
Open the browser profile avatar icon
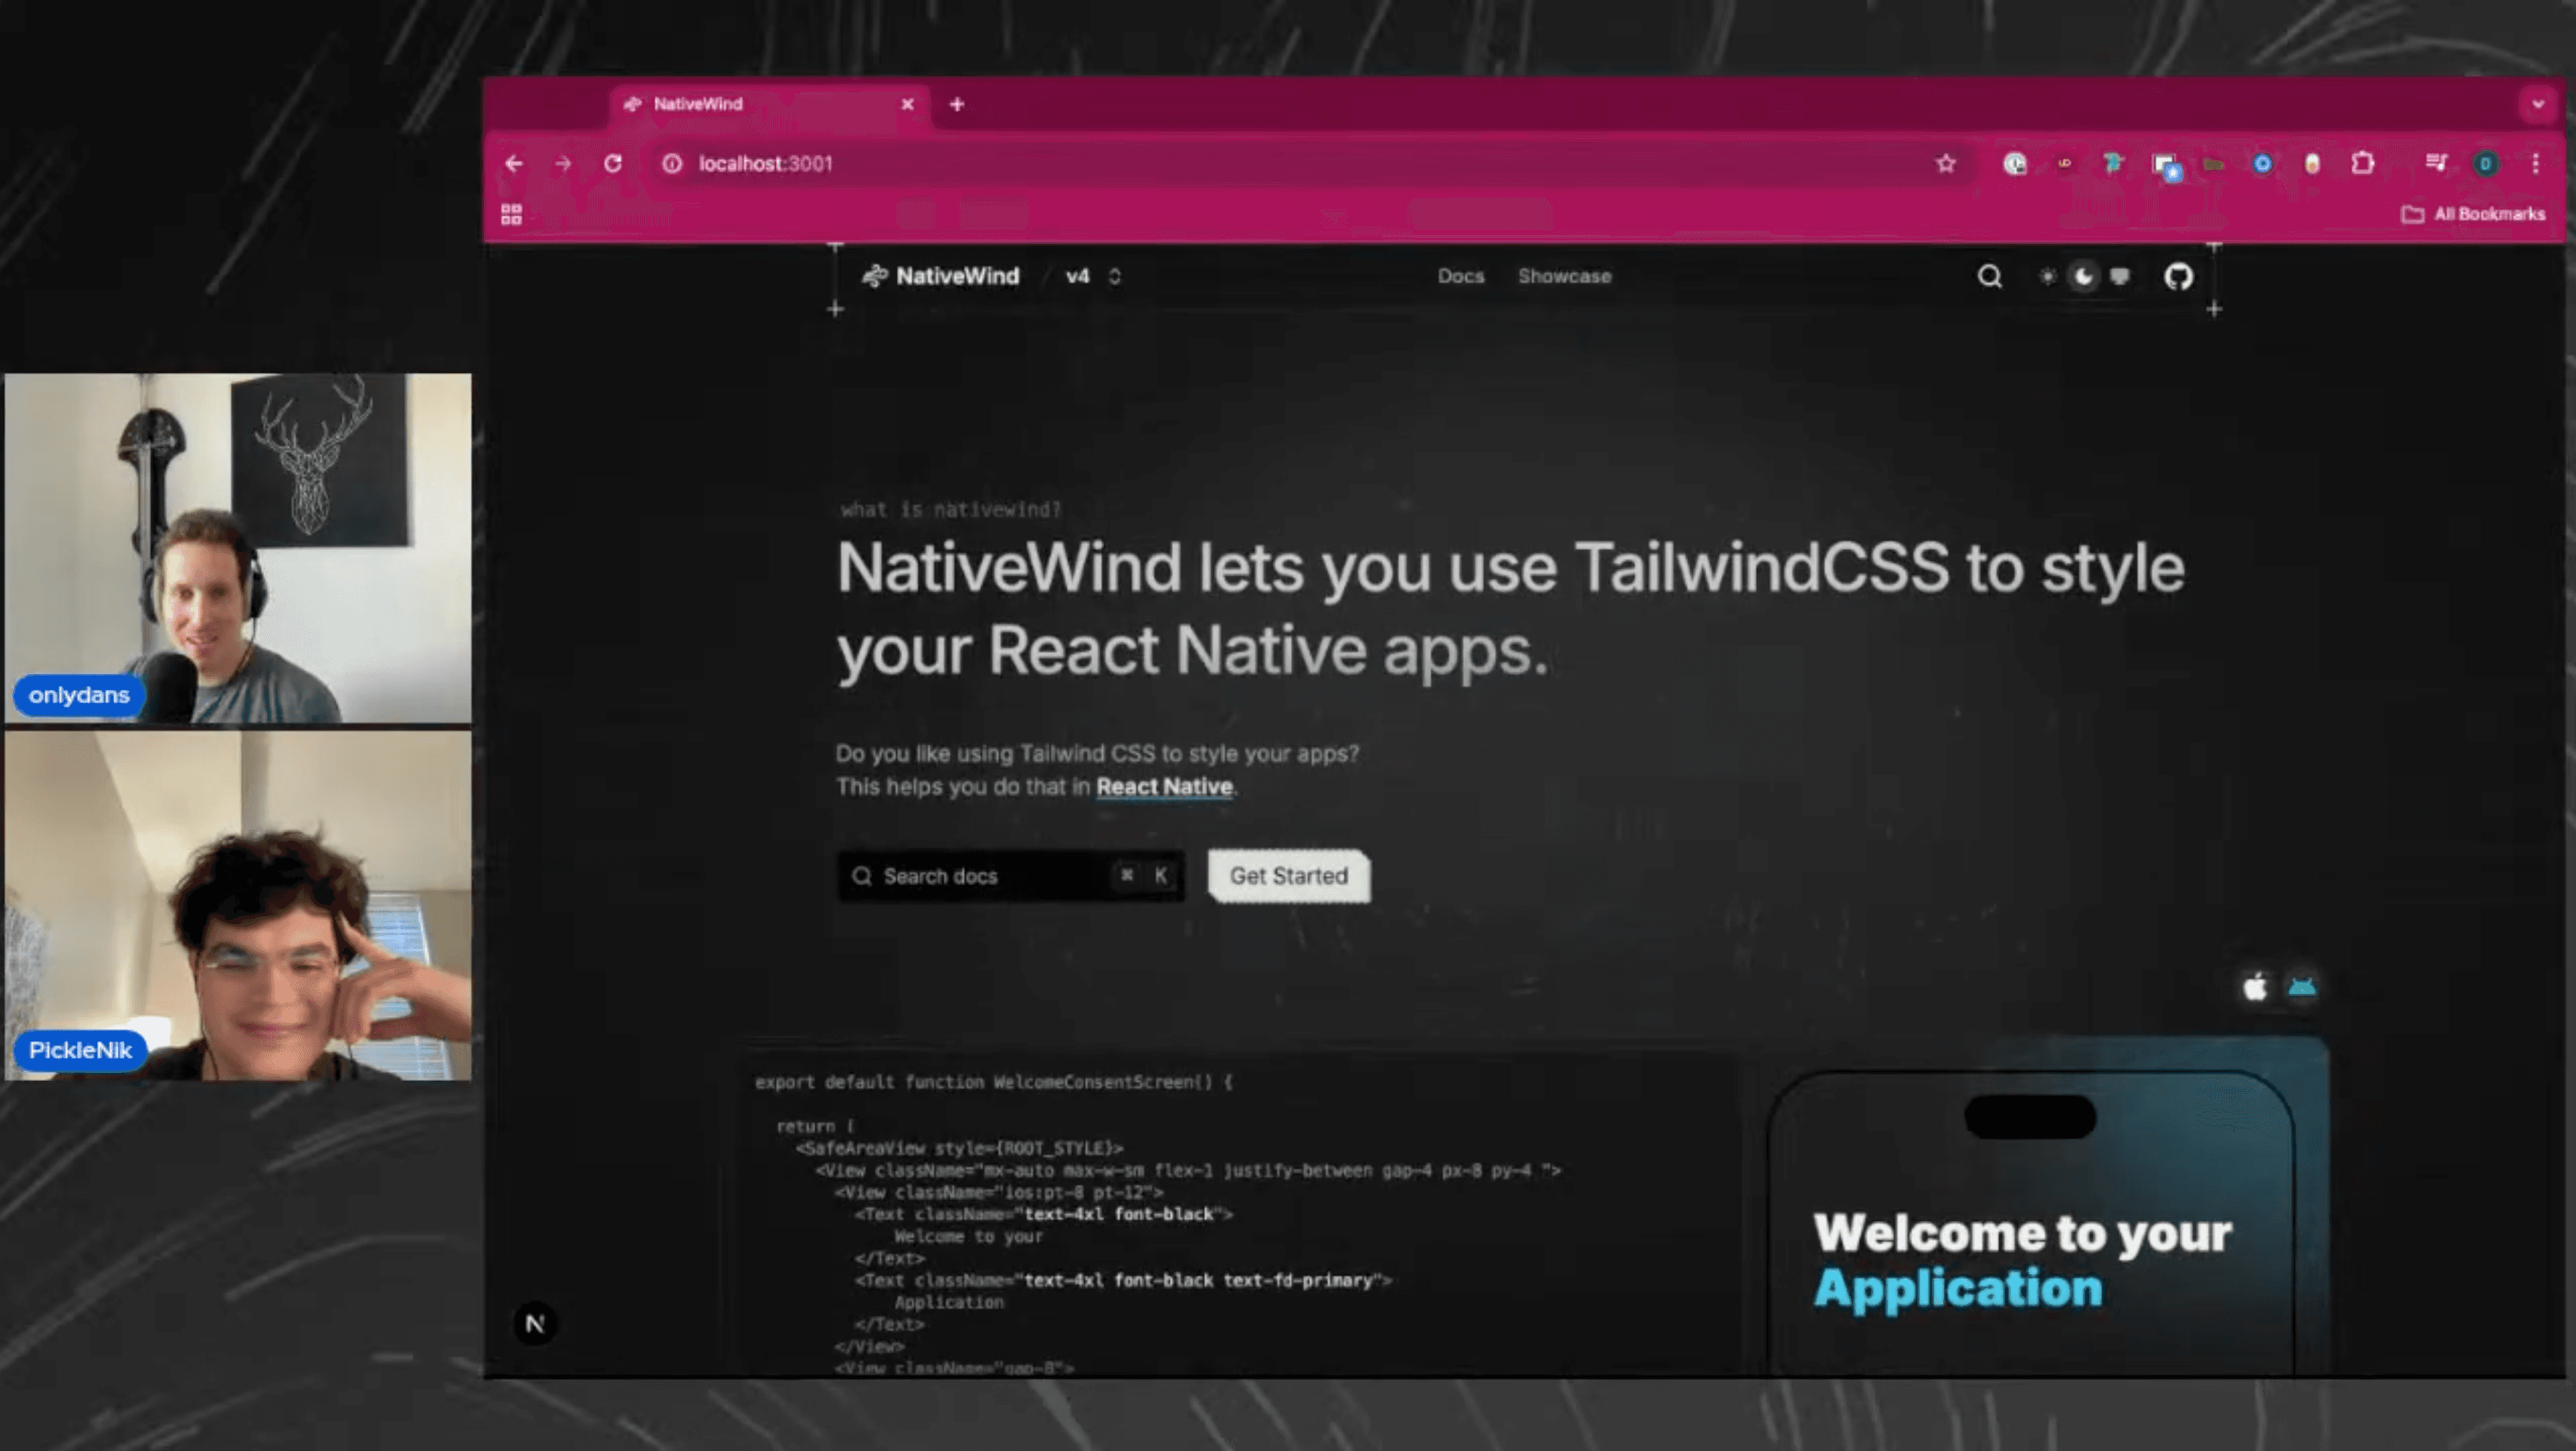2486,163
